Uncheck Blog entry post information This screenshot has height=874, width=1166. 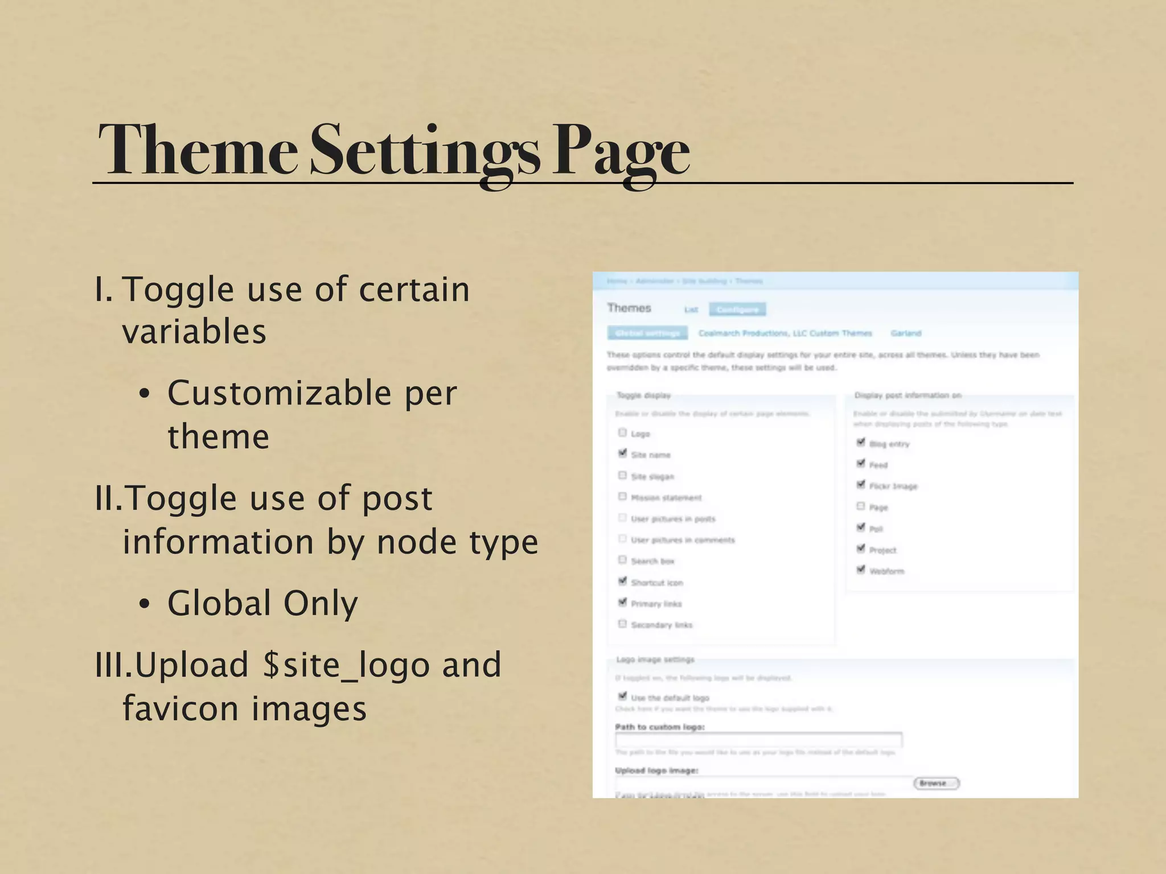coord(861,442)
